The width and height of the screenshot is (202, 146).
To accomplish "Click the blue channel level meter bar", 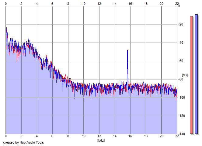I will point(196,74).
